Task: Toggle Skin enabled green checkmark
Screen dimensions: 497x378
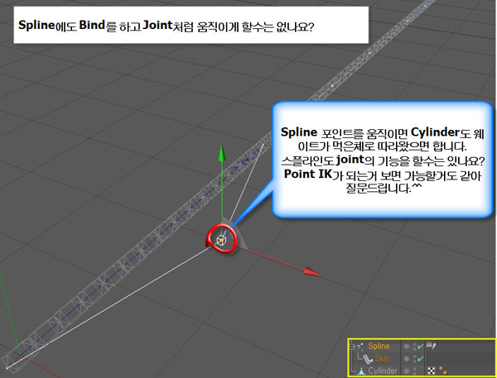Action: point(420,359)
